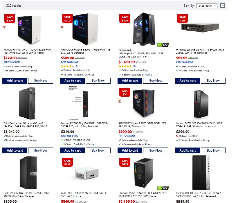236x203 pixels.
Task: Open the review count on MSI Aegis R
Action: (134, 66)
